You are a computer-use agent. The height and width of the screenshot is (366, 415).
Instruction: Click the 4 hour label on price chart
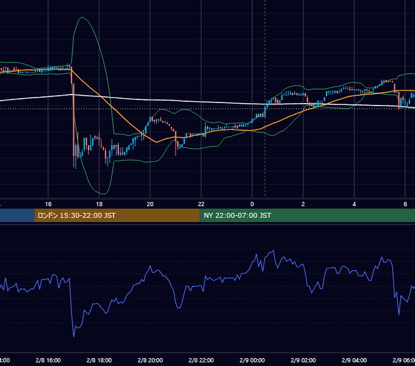354,204
